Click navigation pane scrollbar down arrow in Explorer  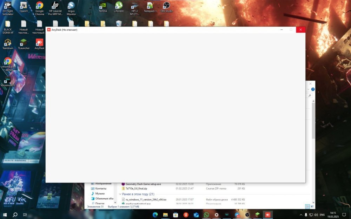coord(115,202)
